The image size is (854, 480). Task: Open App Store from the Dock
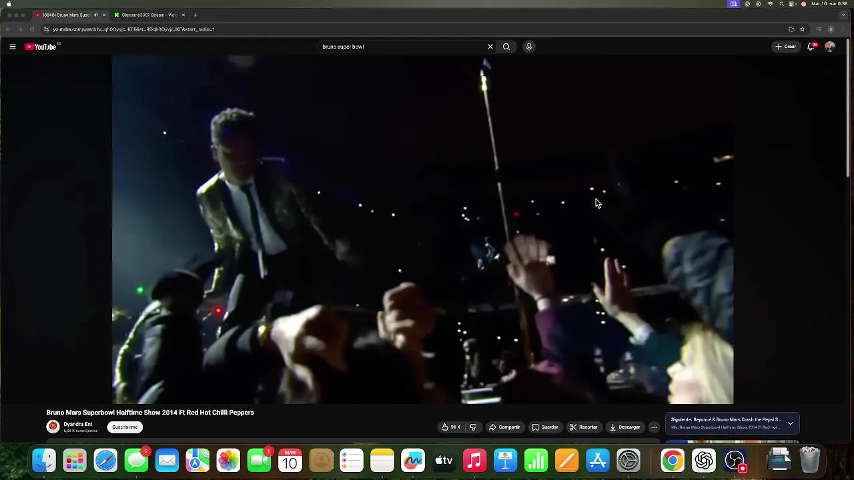click(x=597, y=460)
